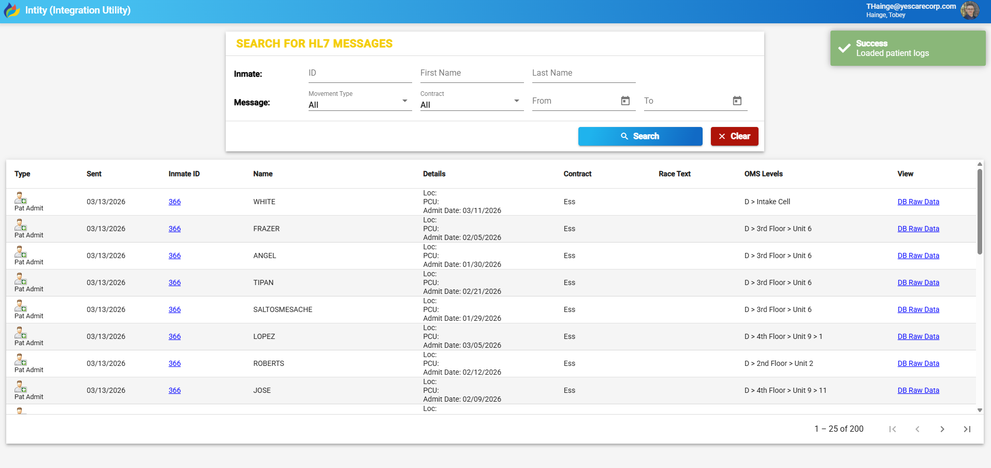
Task: Clear the search form
Action: [x=735, y=136]
